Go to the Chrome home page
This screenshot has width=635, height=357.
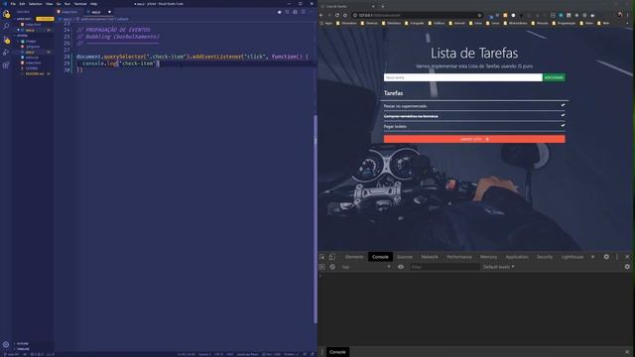point(345,15)
